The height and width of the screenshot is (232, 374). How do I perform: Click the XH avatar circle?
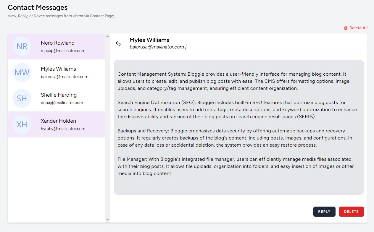coord(22,124)
